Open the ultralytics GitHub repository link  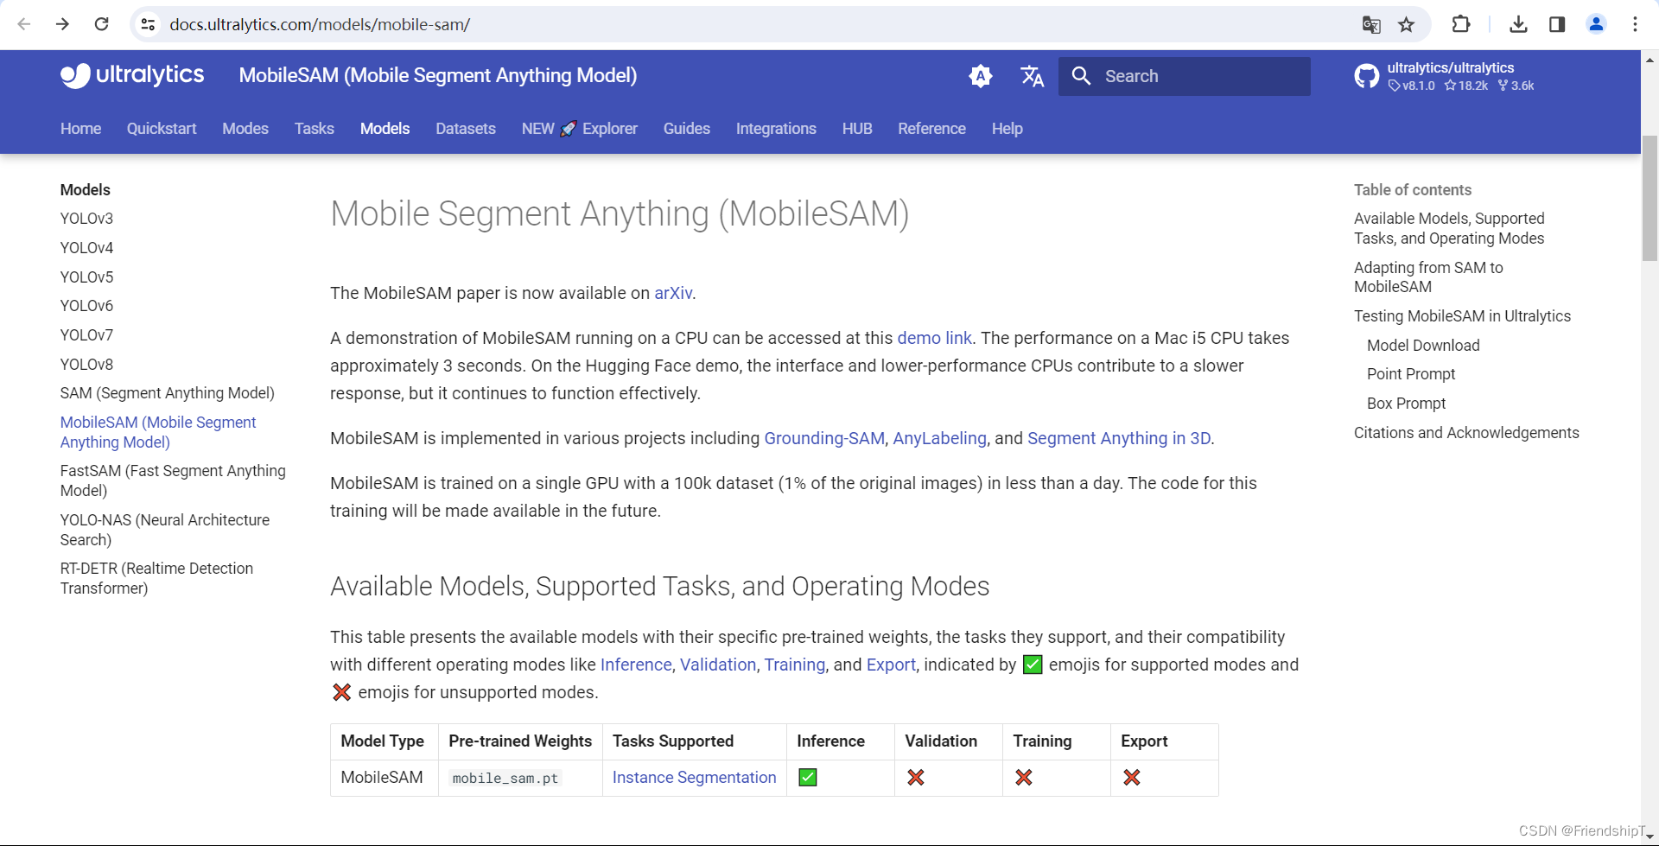1445,76
